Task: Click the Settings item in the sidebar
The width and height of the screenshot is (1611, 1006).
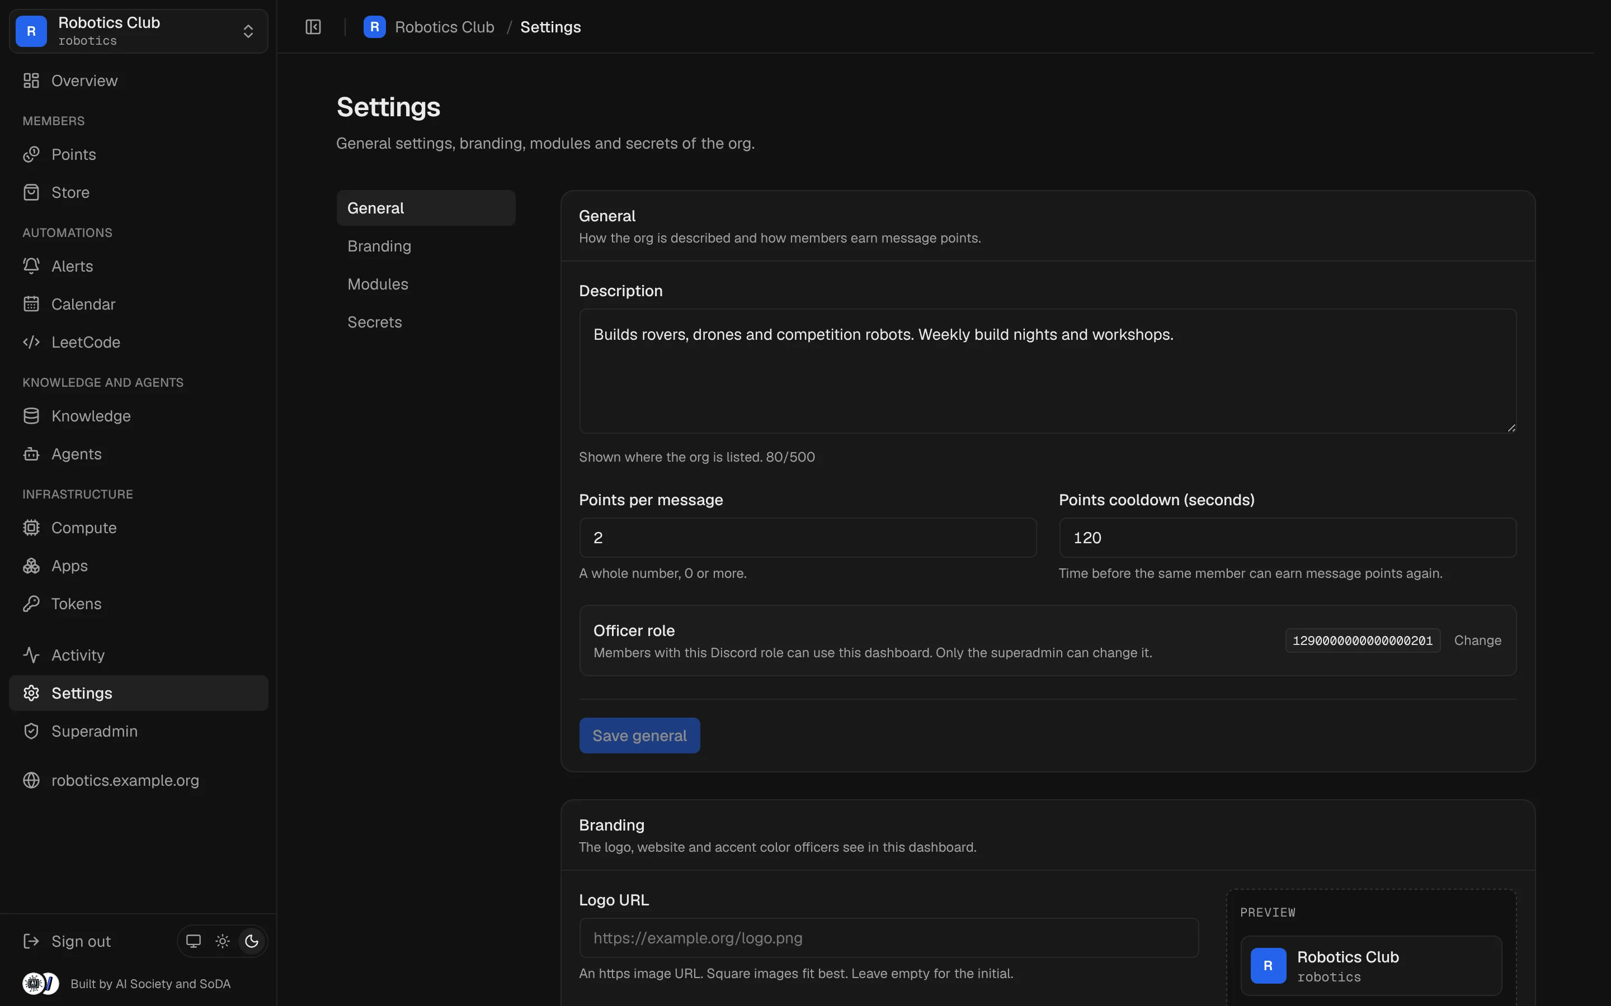Action: click(139, 692)
